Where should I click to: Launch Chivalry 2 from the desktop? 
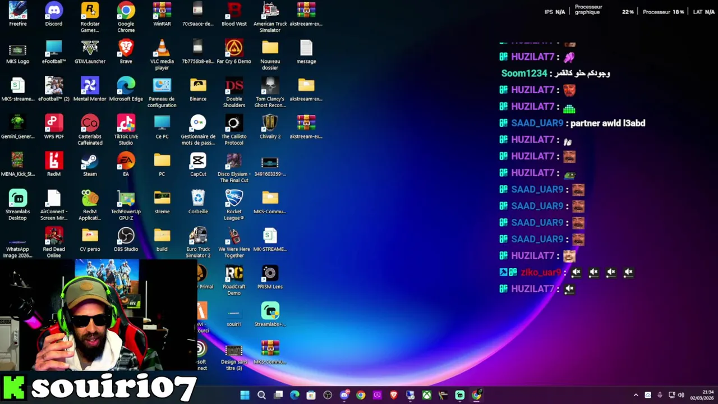click(270, 127)
